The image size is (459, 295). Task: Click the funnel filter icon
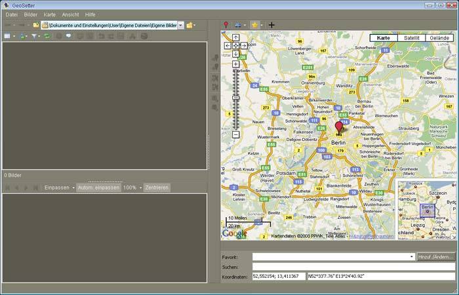pos(34,36)
